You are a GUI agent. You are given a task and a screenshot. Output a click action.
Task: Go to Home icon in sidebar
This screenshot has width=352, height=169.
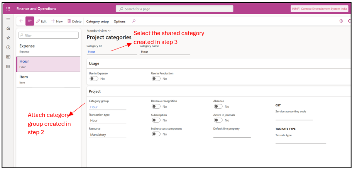(8, 28)
